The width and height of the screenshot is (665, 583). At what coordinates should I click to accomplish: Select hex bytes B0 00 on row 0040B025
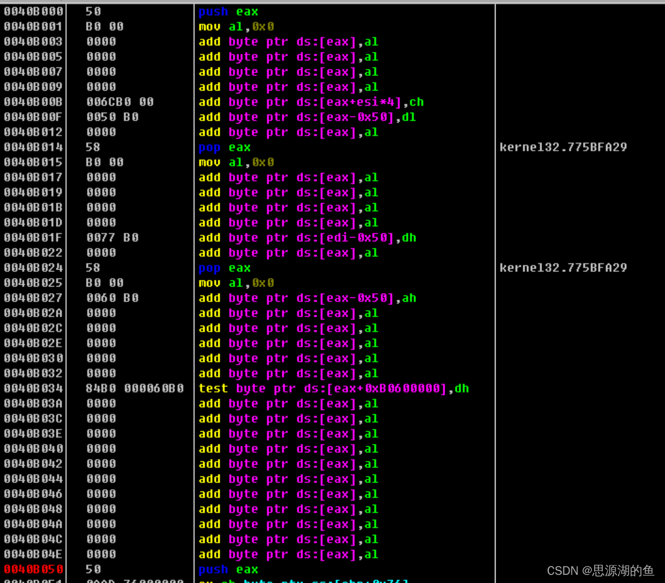tap(105, 283)
